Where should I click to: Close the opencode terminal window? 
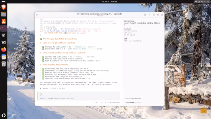pos(162,15)
